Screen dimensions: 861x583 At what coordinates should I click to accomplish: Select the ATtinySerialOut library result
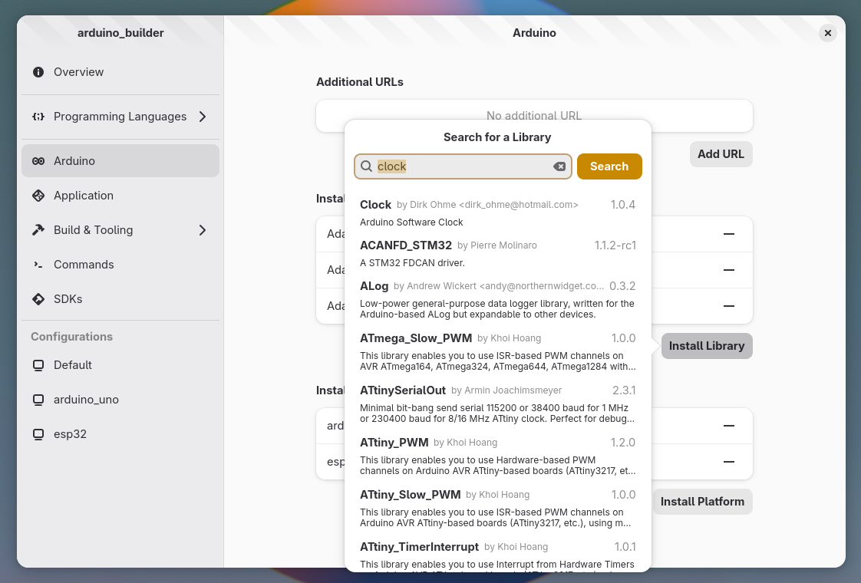click(x=497, y=404)
